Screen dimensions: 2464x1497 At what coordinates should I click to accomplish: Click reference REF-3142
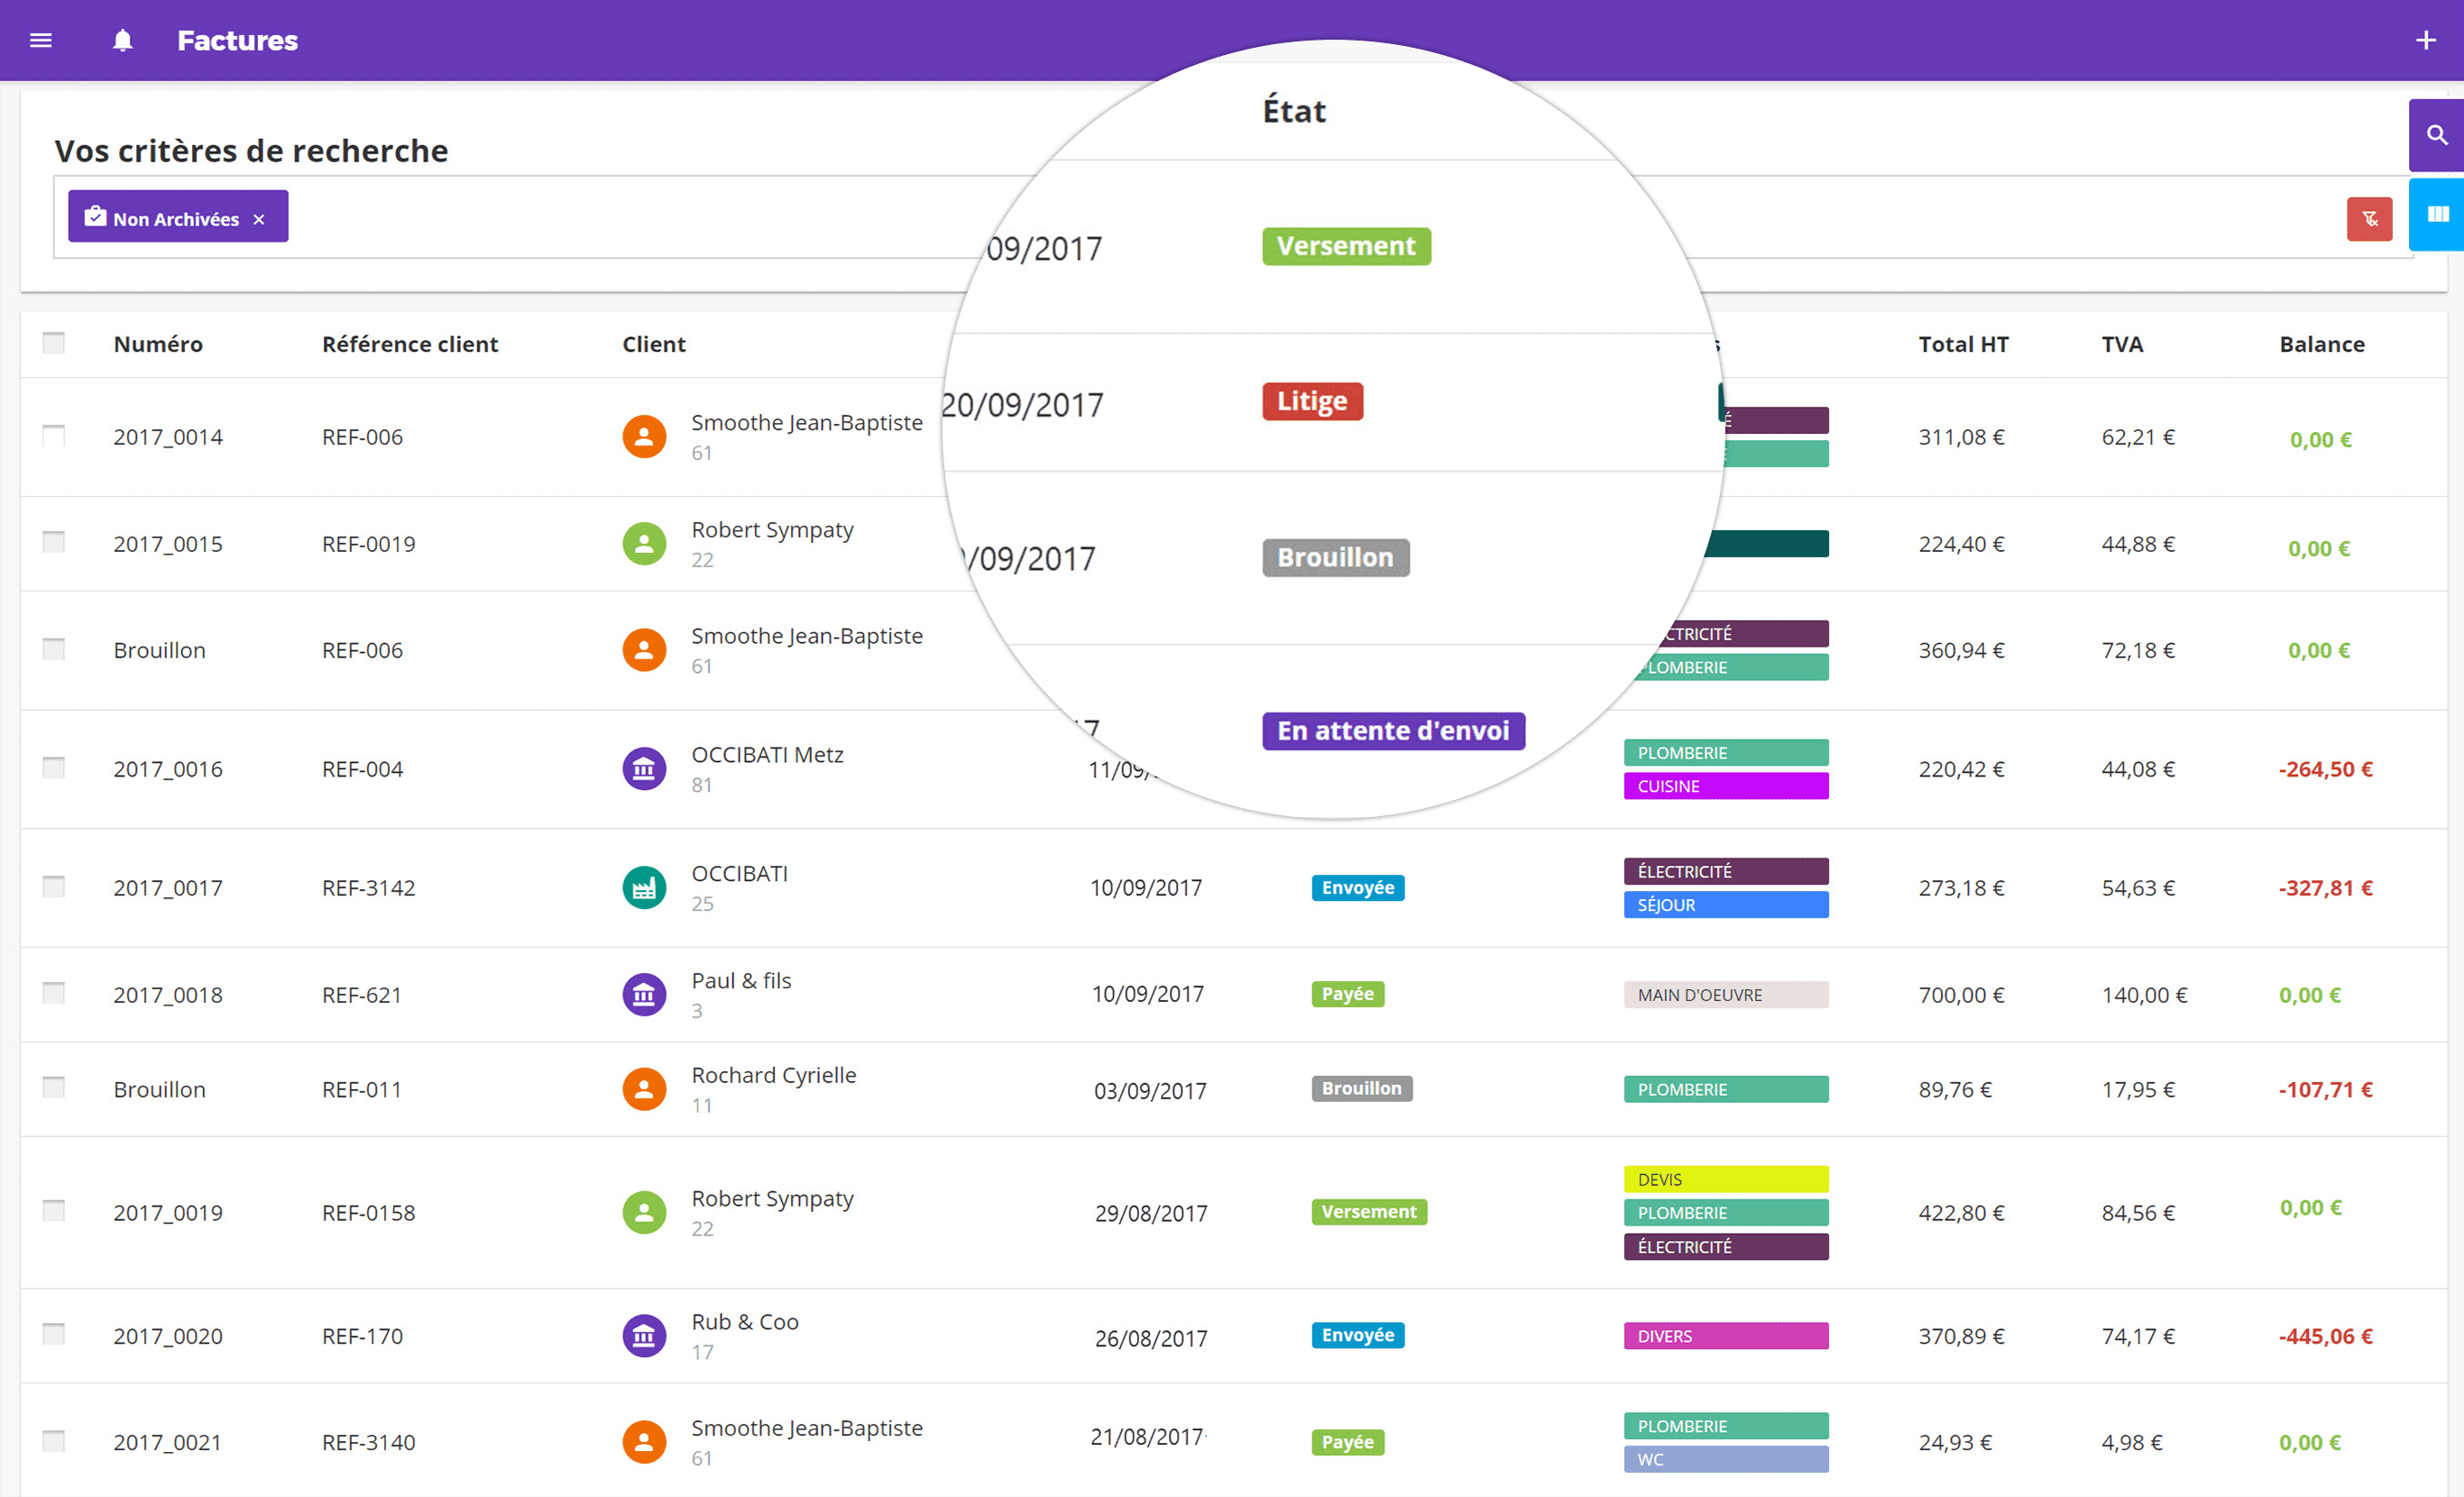pos(368,888)
